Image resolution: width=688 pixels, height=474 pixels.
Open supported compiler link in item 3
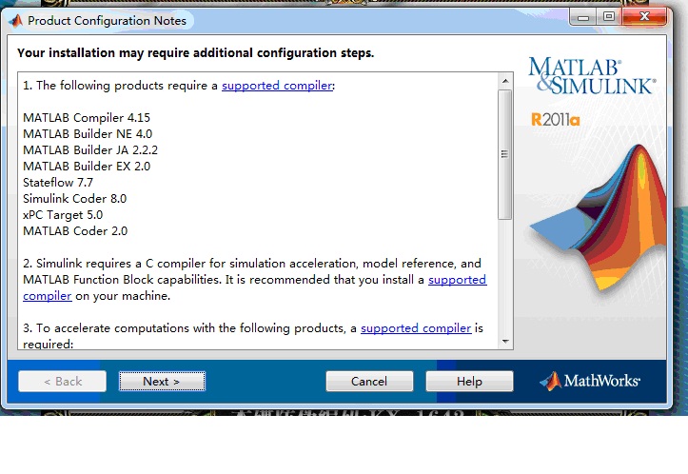pos(416,328)
